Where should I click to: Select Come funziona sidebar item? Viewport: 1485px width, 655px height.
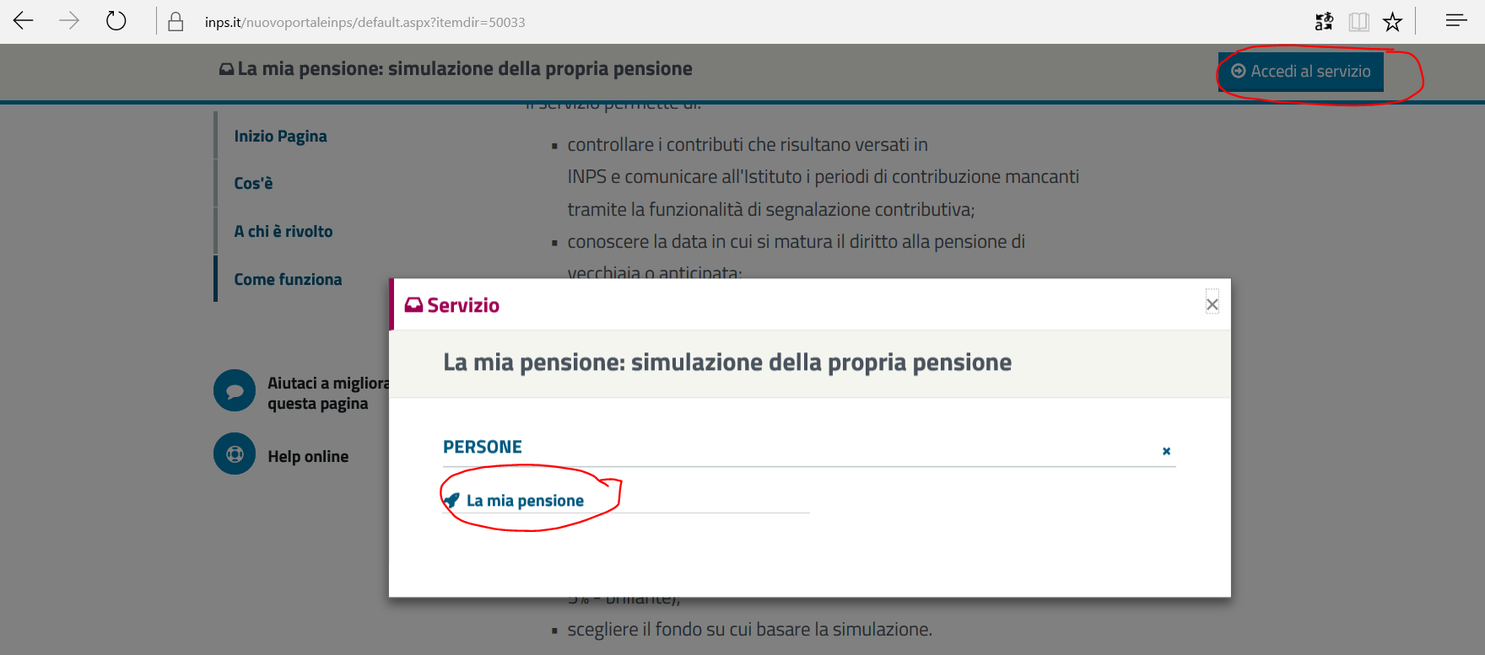[288, 280]
